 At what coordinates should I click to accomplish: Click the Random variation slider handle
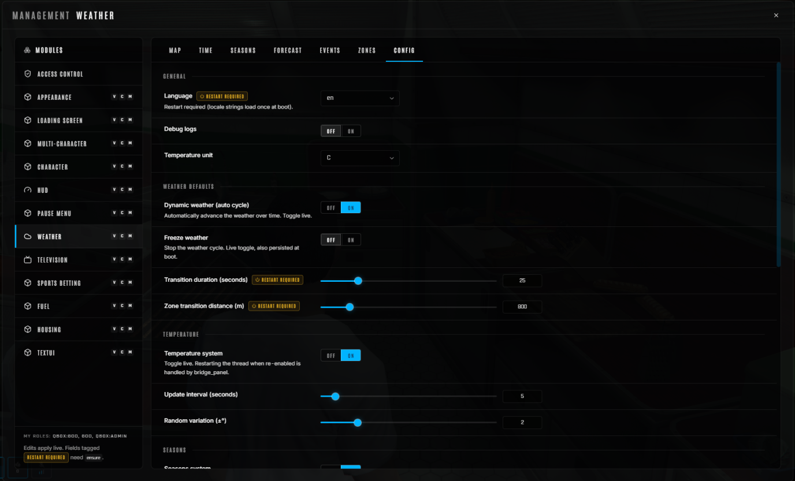pos(358,423)
